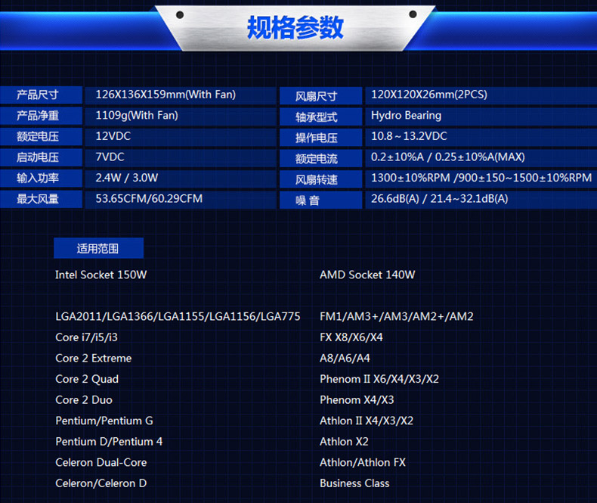
Task: Click the 2.4W / 3.0W value
Action: [x=127, y=178]
